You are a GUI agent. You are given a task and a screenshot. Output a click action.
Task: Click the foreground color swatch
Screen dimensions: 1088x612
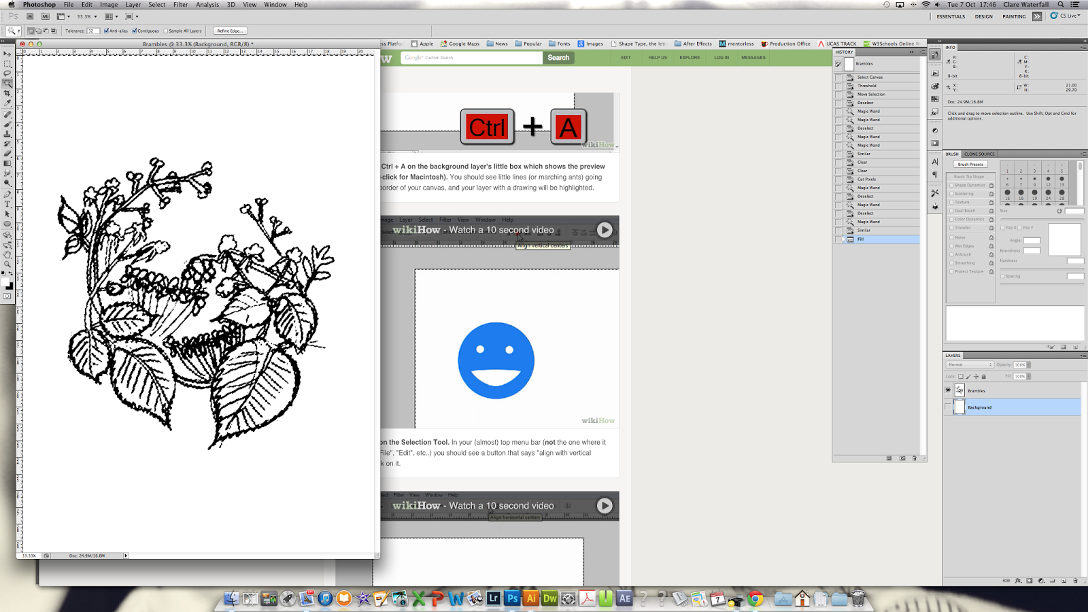pyautogui.click(x=5, y=283)
